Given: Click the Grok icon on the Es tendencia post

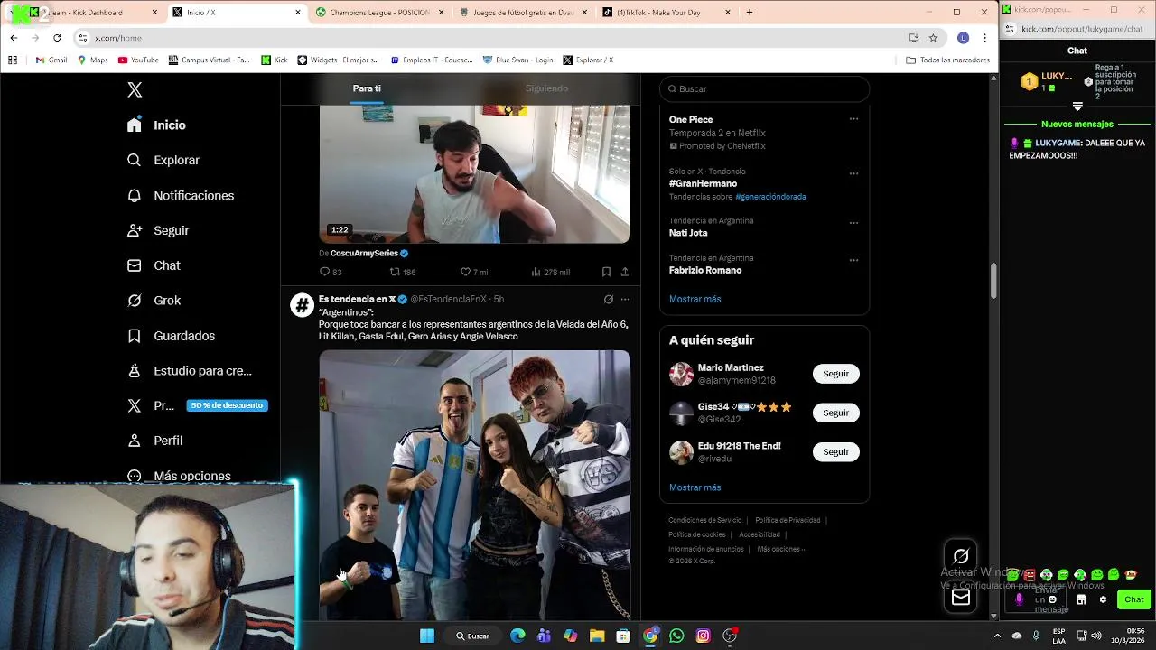Looking at the screenshot, I should coord(608,299).
